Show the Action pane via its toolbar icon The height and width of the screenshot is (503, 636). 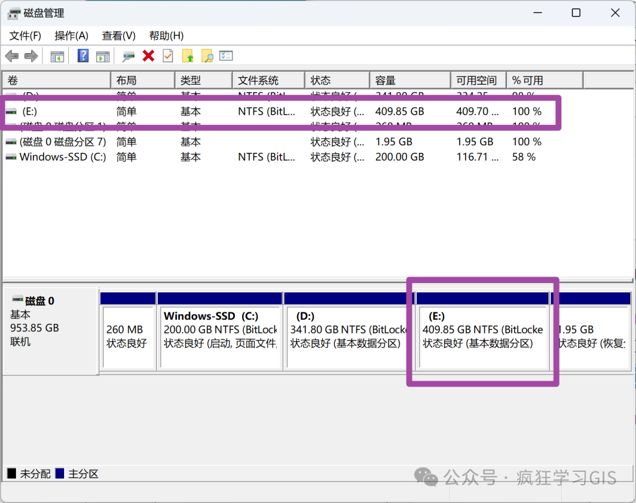(104, 55)
